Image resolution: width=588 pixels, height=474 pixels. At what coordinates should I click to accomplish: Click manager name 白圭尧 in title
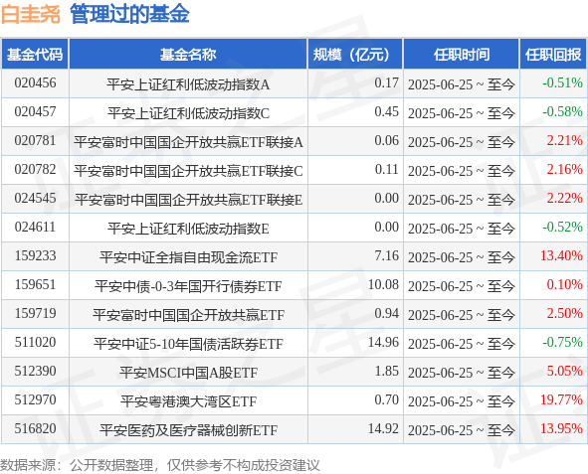click(31, 14)
